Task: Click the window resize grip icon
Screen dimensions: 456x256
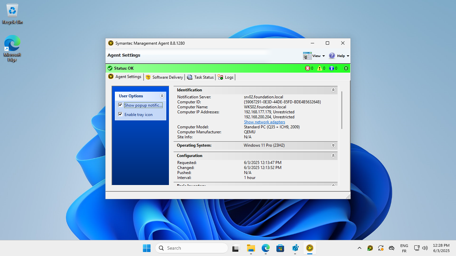Action: coord(348,196)
